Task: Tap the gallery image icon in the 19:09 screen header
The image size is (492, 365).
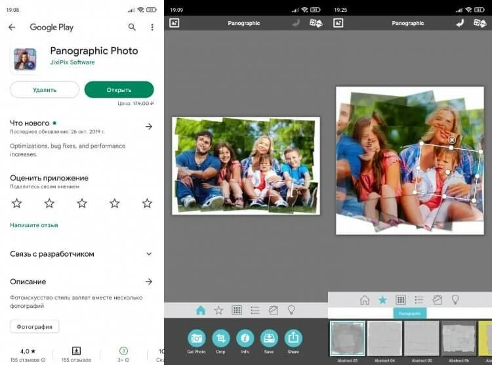Action: pyautogui.click(x=174, y=23)
